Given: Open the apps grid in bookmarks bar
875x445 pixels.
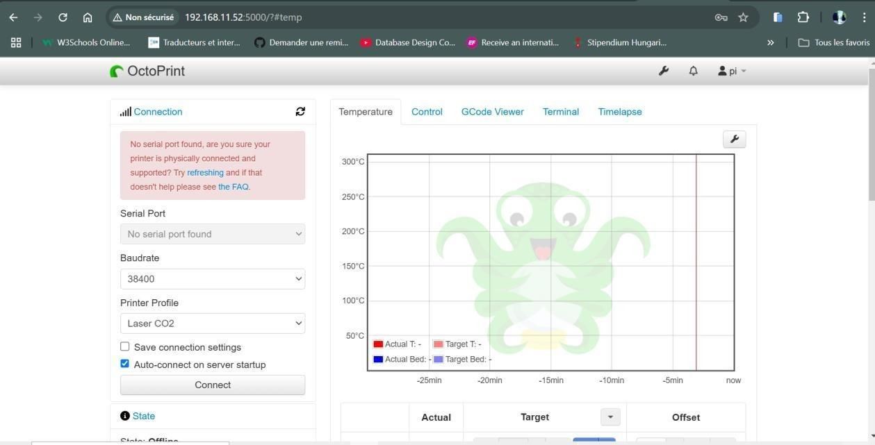Looking at the screenshot, I should (16, 42).
